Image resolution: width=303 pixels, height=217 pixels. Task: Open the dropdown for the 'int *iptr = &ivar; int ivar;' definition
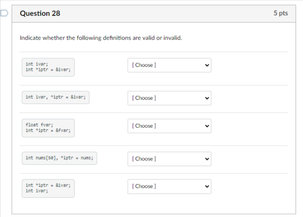169,186
